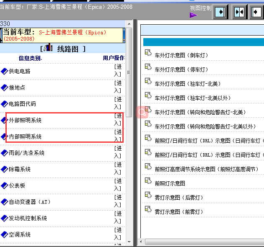Click the diagram icon for 前照灯示意图

[x=148, y=181]
